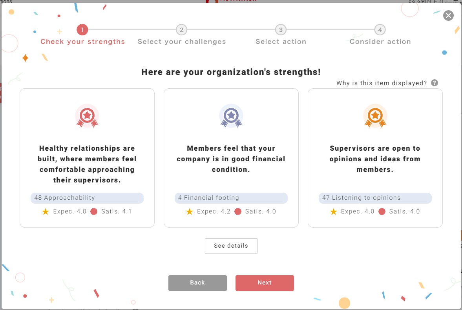Close the strengths dialog with the X icon

click(x=448, y=16)
